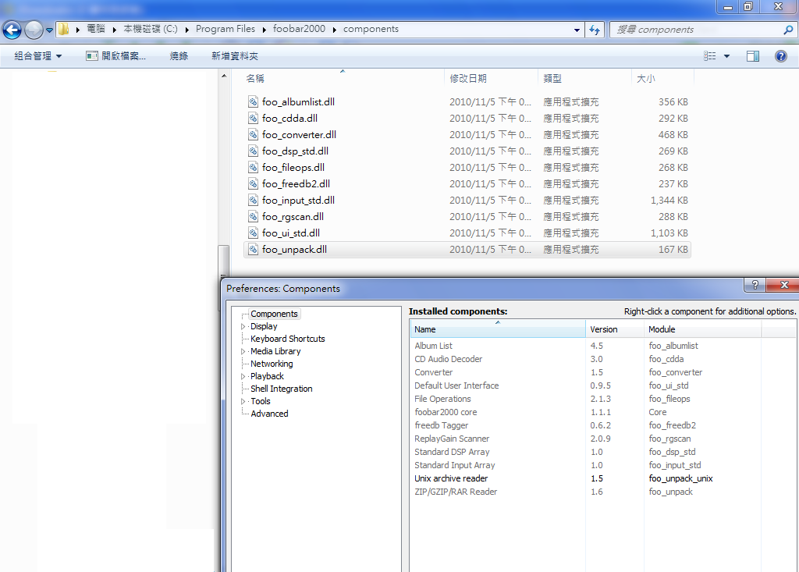Select the Album List component row
The width and height of the screenshot is (799, 572).
(x=586, y=346)
